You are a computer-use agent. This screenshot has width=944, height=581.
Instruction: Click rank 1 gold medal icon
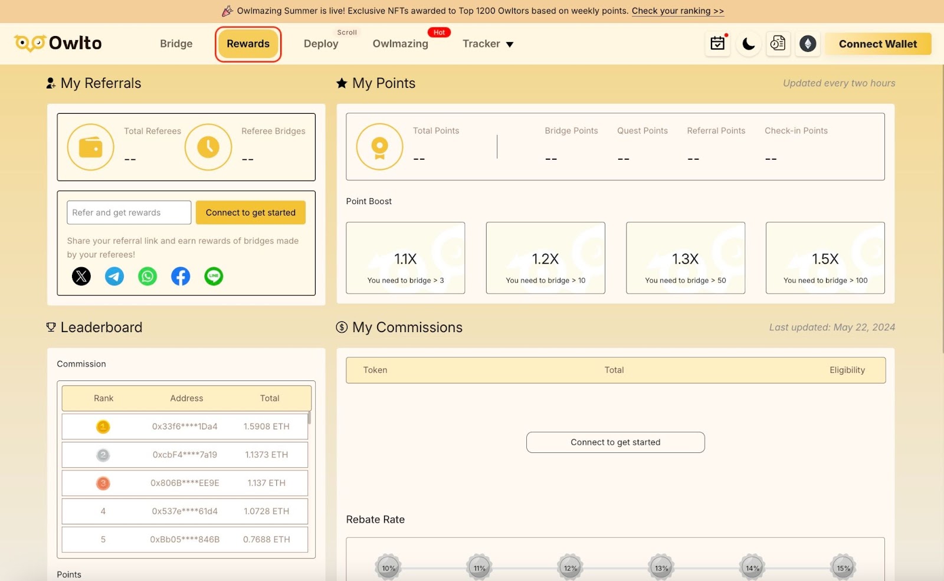pyautogui.click(x=103, y=426)
